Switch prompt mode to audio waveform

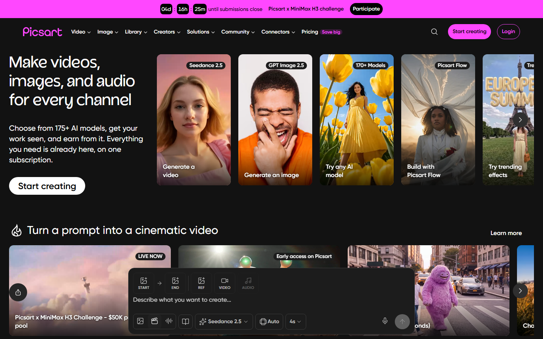[x=169, y=321]
